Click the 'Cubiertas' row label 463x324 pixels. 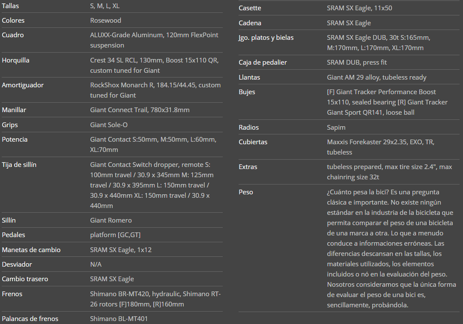coord(253,142)
